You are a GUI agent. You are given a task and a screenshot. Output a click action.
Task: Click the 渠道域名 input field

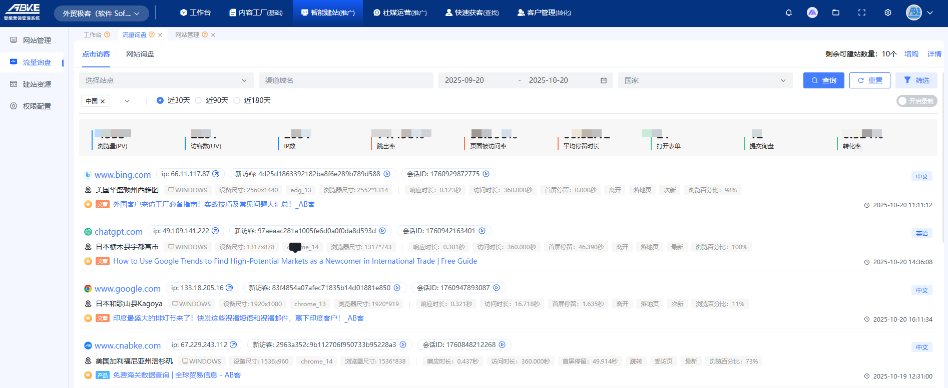tap(345, 80)
